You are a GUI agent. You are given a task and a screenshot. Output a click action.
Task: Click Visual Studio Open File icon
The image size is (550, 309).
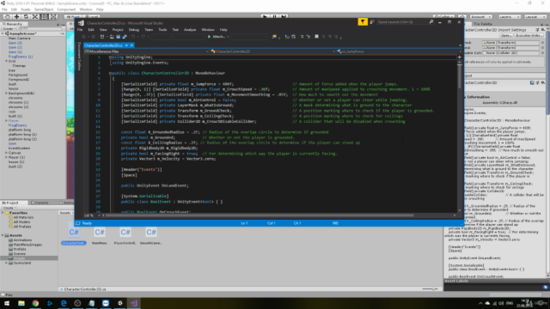112,36
